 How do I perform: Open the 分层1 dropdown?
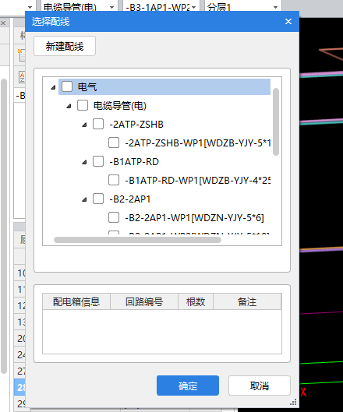(x=242, y=7)
